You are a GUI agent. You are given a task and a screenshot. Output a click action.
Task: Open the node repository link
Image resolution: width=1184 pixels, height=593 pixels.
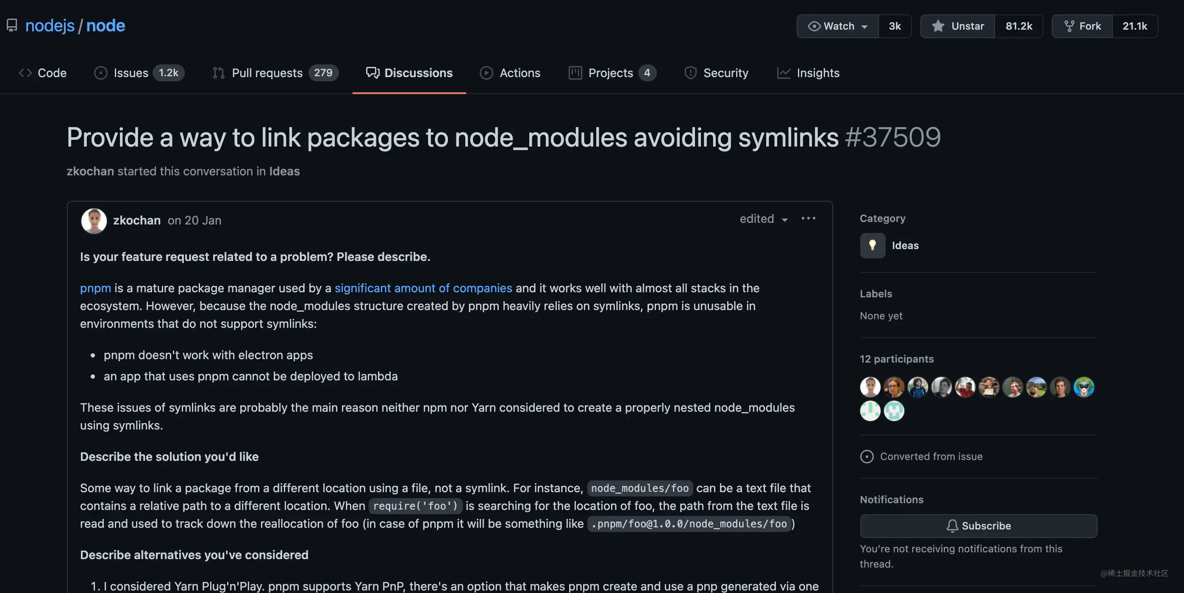(x=106, y=25)
